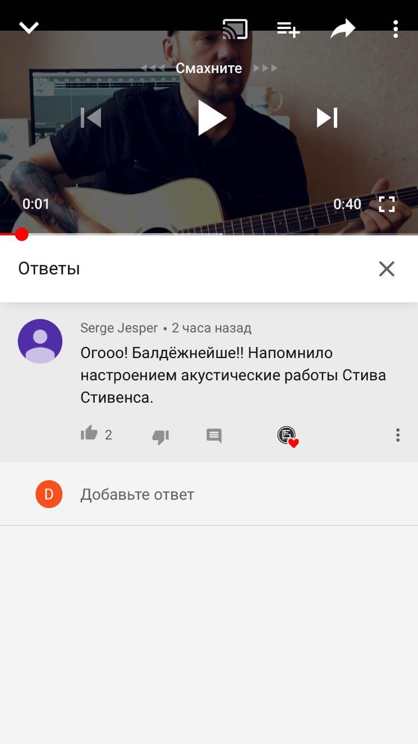The height and width of the screenshot is (744, 418).
Task: Tap the reply bubble icon on comment
Action: [214, 436]
